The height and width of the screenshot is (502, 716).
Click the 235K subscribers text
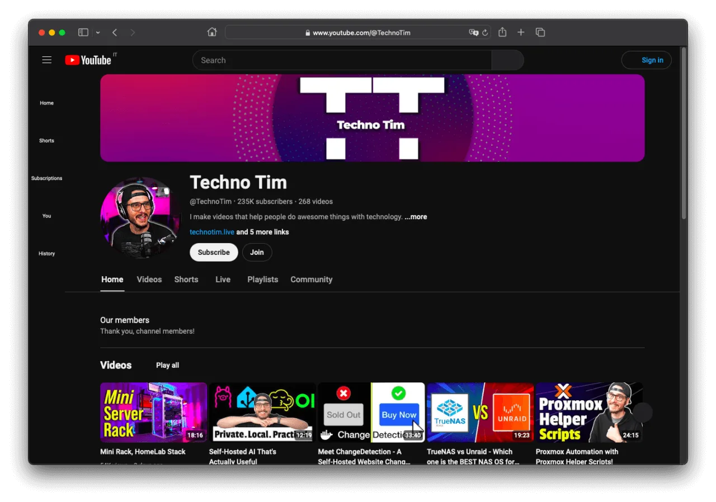coord(265,201)
